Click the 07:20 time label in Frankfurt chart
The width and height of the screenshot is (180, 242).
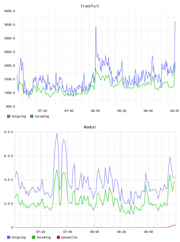(43, 111)
